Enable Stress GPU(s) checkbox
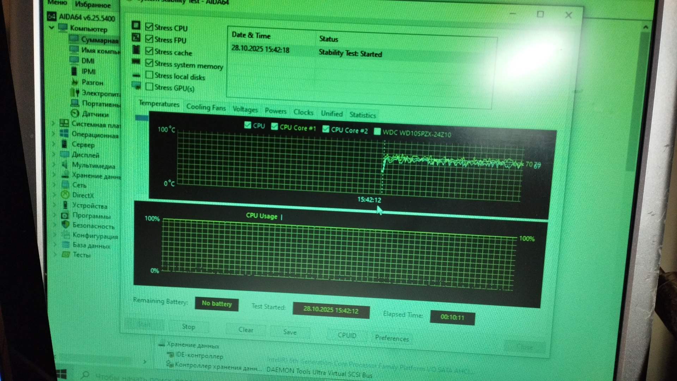This screenshot has width=677, height=381. point(149,86)
